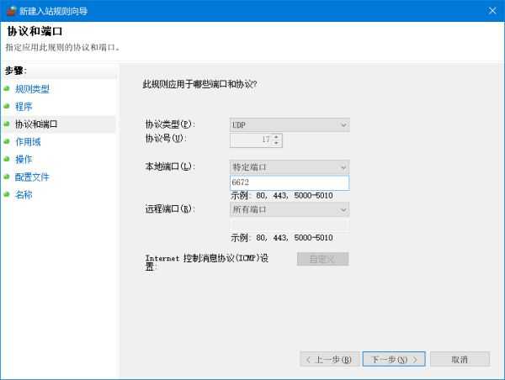505x380 pixels.
Task: Click green bullet beside 程序 step
Action: click(x=7, y=107)
